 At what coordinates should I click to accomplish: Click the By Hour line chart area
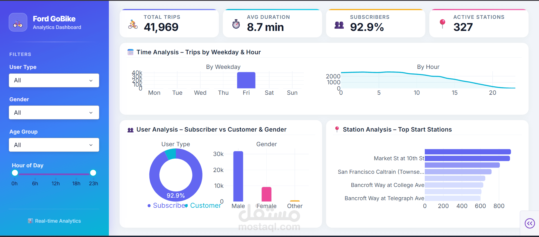[428, 80]
